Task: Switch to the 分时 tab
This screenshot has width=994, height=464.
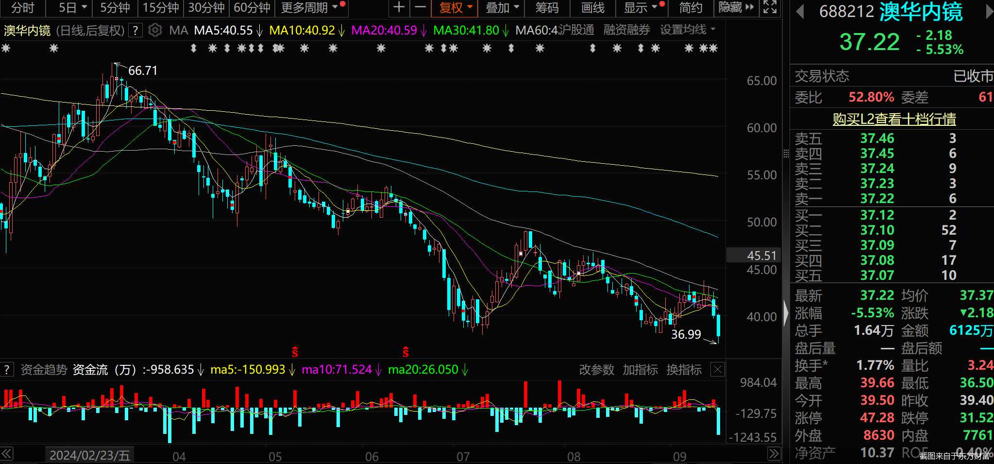Action: coord(22,8)
